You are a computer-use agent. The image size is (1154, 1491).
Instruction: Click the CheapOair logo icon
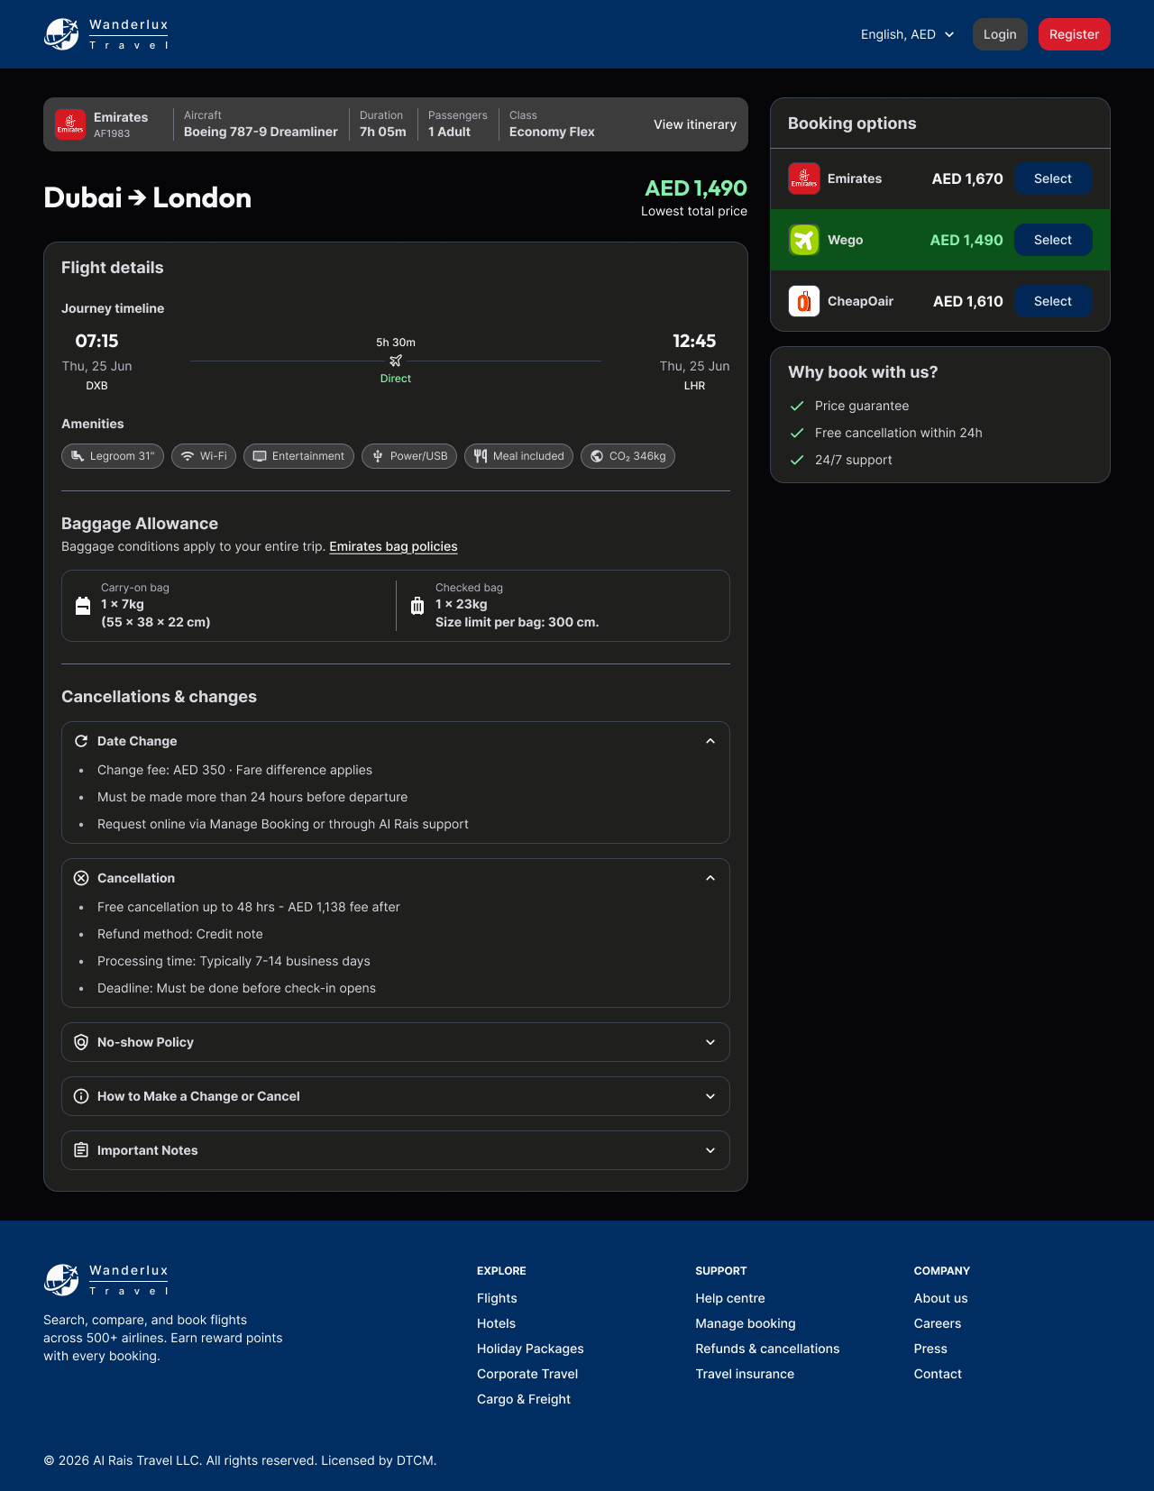pos(804,301)
